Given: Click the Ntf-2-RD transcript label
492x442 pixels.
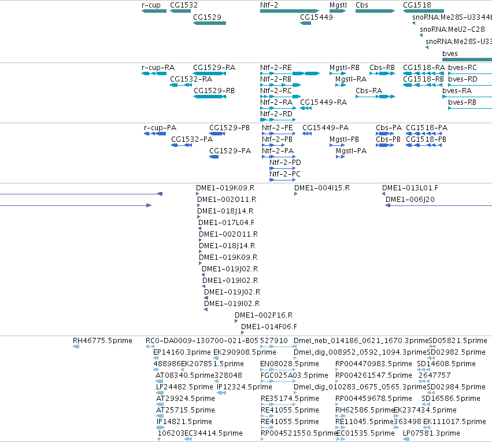Looking at the screenshot, I should (x=276, y=114).
